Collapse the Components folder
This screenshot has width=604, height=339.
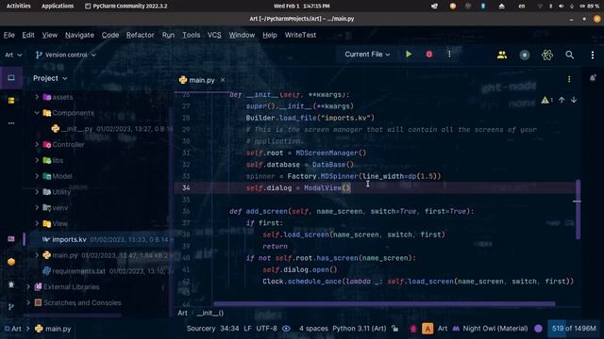point(37,113)
